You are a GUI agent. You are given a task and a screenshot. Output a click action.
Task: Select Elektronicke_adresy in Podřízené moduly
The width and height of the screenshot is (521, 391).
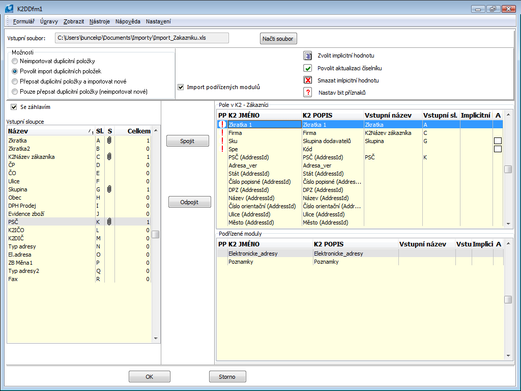click(x=360, y=254)
